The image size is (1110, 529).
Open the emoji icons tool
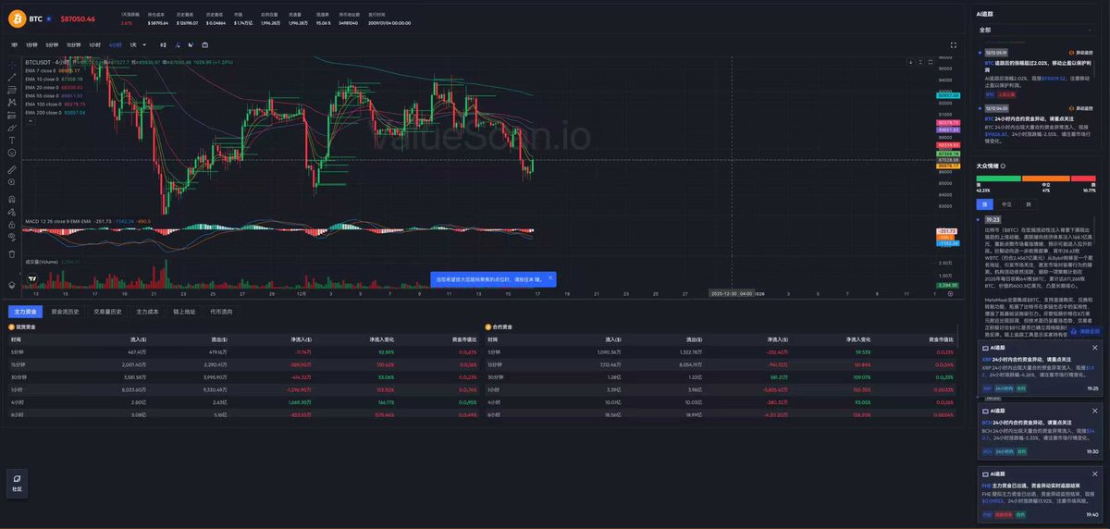[x=12, y=153]
